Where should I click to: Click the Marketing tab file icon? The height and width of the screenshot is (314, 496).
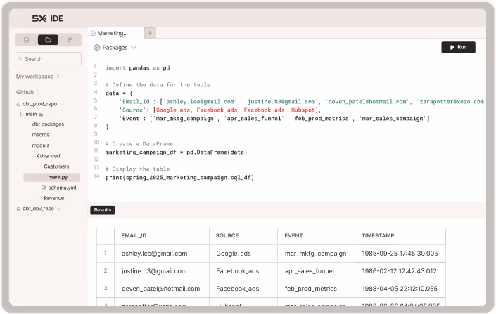click(94, 33)
